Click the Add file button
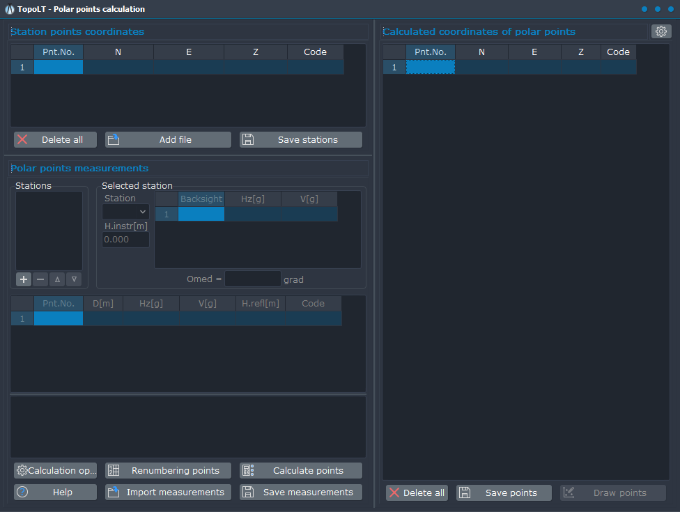Image resolution: width=680 pixels, height=512 pixels. 167,139
